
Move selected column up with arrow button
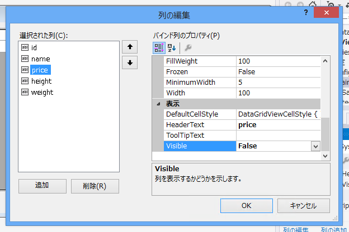[x=130, y=47]
